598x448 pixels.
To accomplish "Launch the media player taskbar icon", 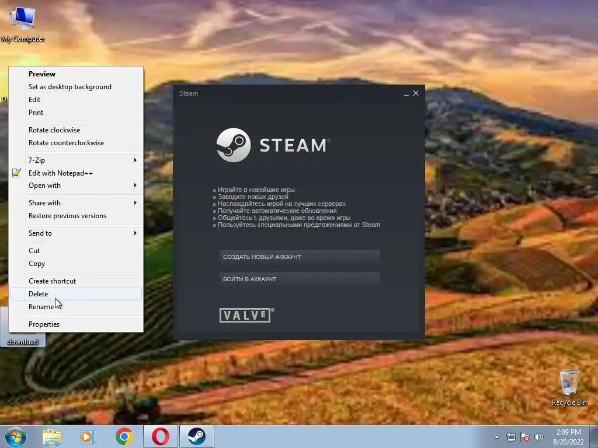I will tap(88, 436).
